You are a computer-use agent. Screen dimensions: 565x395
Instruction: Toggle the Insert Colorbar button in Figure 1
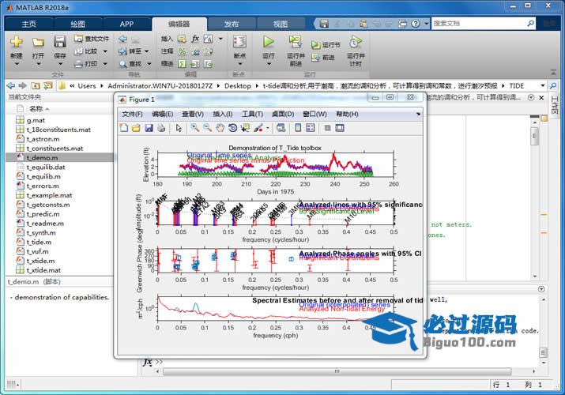298,128
